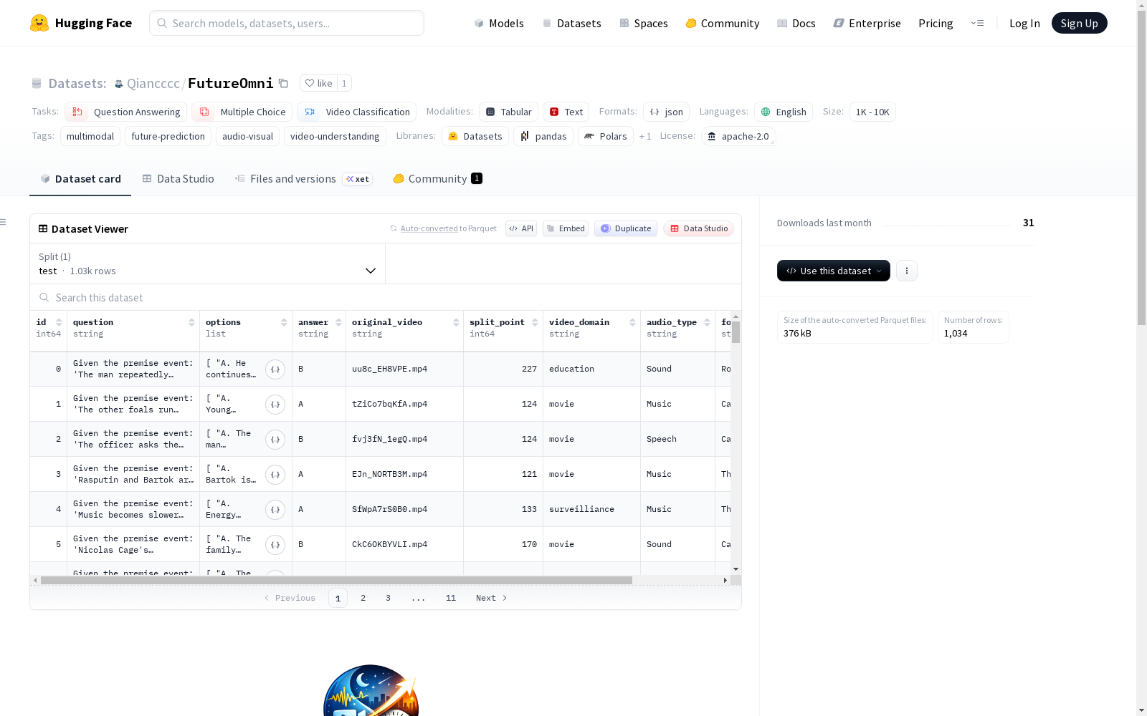Go to Models in the navigation
Screen dimensions: 1147x716
click(x=499, y=23)
